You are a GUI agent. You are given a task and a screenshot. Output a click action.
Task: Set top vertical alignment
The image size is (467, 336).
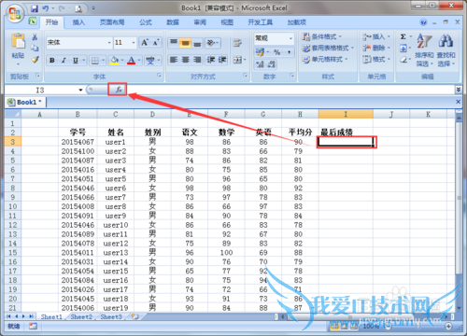(174, 43)
